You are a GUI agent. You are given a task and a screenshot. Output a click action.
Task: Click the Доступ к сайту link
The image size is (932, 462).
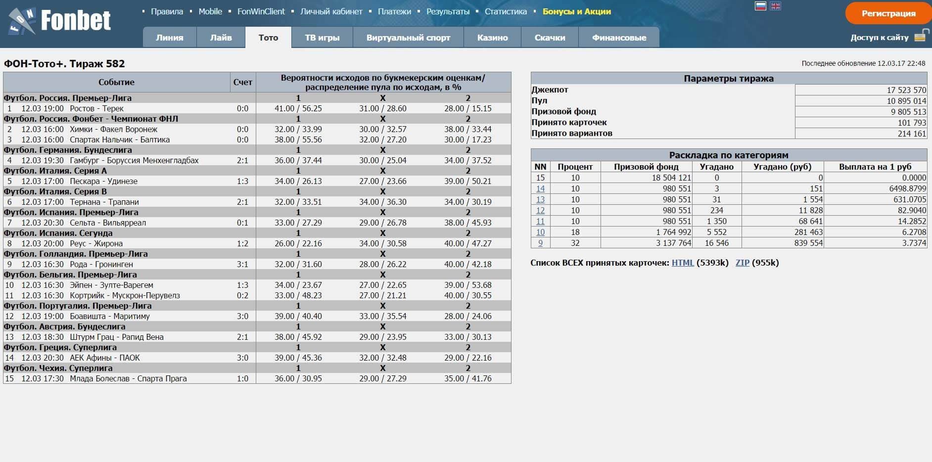(x=879, y=37)
